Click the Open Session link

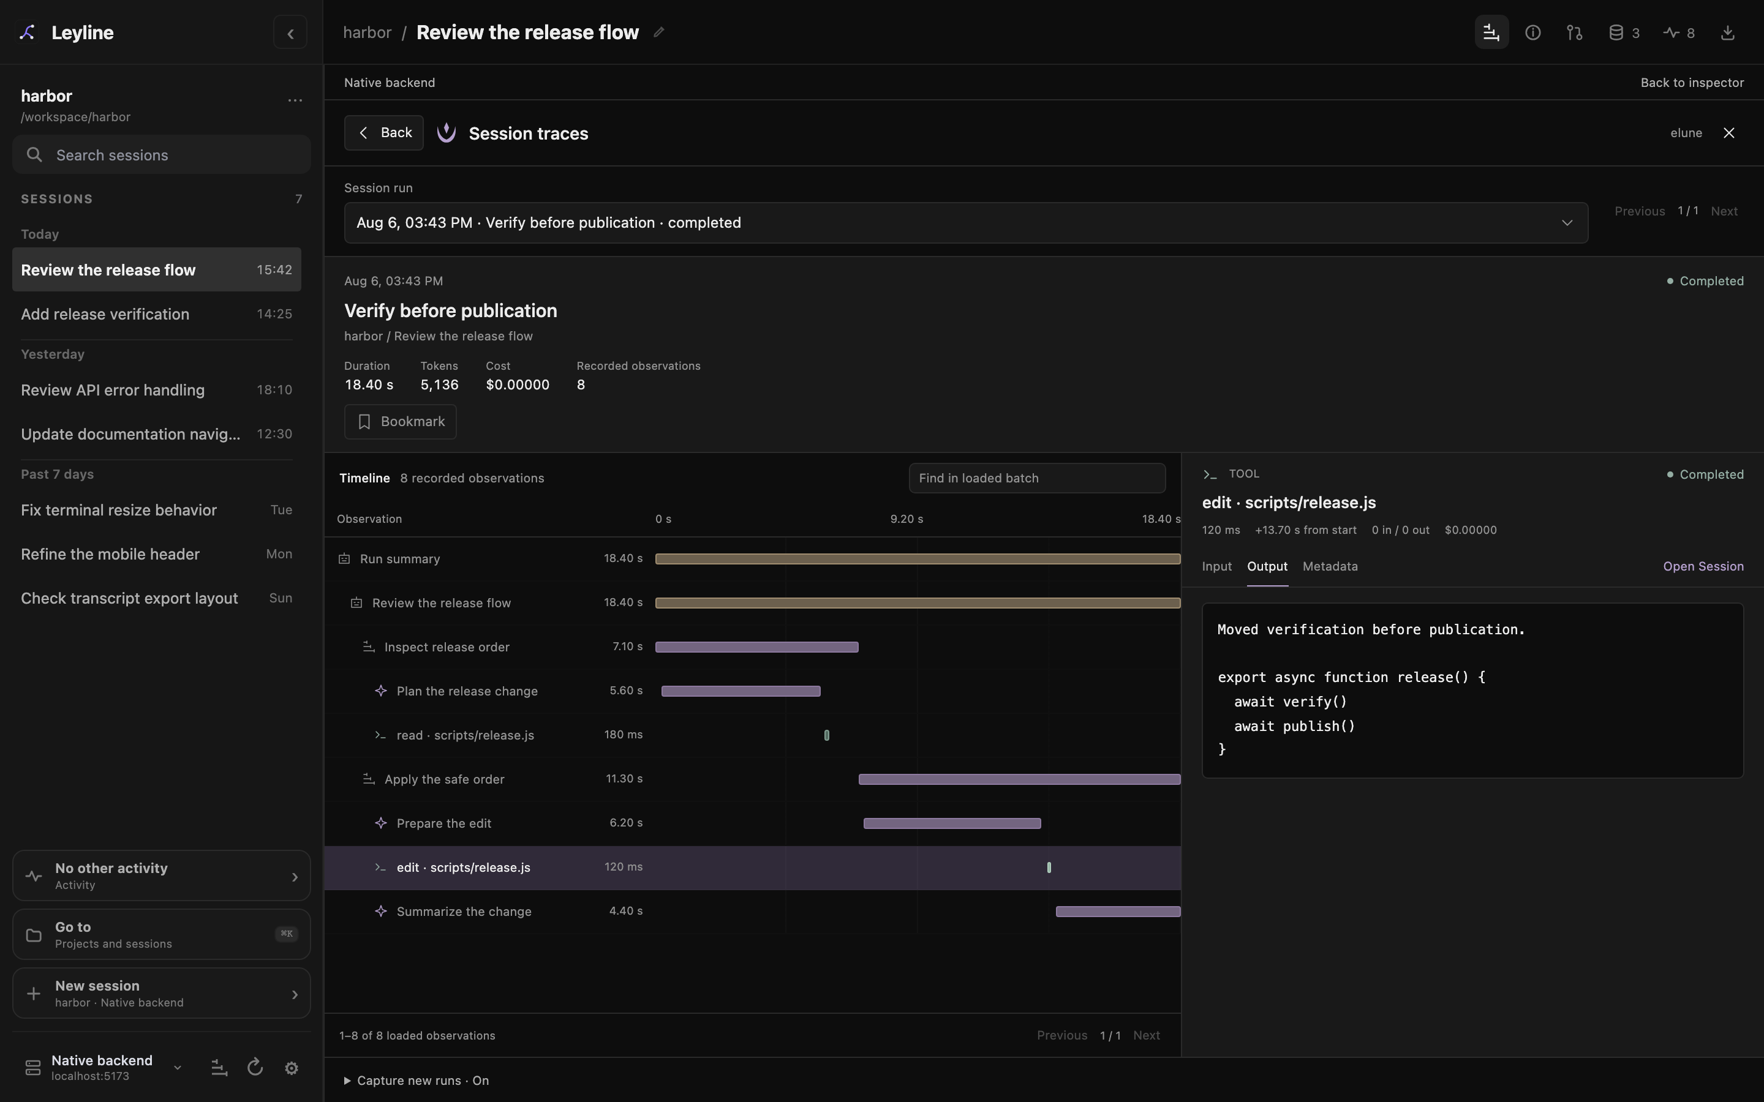click(1703, 566)
